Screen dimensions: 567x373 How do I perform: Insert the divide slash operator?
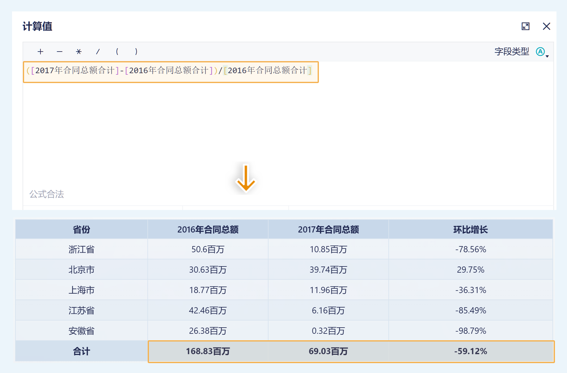(98, 52)
